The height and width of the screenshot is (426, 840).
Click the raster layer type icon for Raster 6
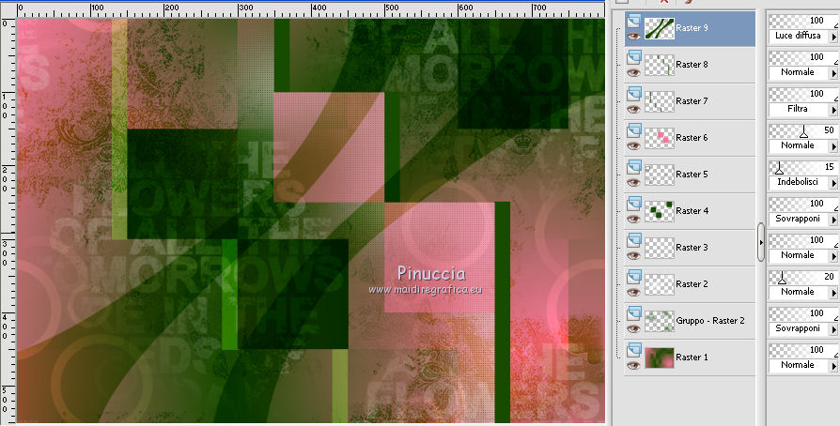click(x=633, y=130)
